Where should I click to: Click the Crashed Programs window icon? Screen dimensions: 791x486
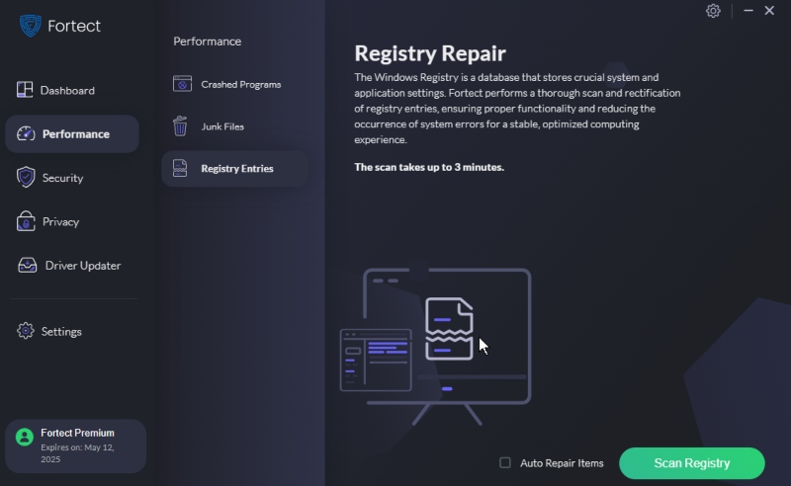point(182,84)
